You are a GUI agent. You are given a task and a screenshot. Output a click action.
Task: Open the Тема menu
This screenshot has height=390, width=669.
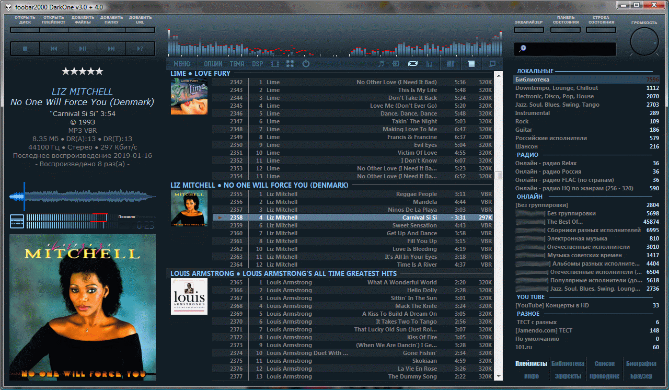[237, 64]
